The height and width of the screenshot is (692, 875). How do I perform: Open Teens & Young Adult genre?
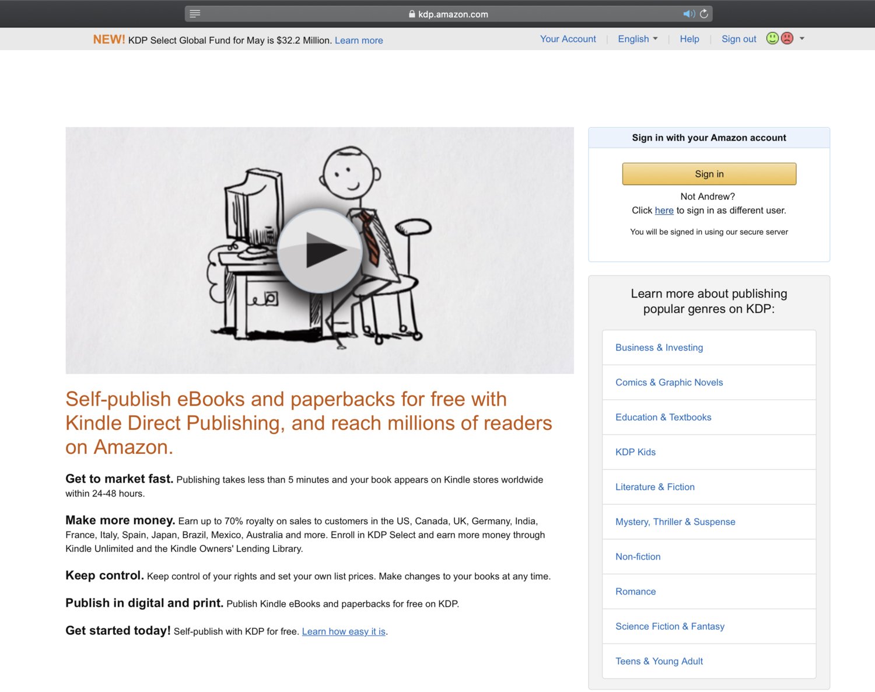tap(709, 661)
